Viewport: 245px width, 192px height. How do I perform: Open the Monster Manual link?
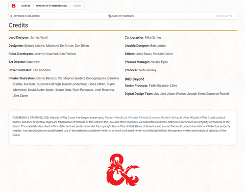138,117
